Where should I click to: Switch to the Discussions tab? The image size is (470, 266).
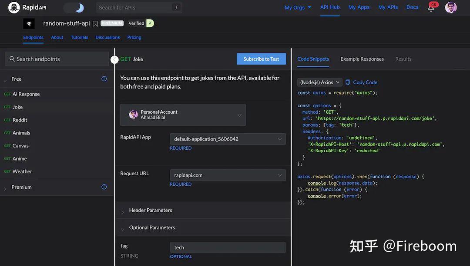[107, 37]
